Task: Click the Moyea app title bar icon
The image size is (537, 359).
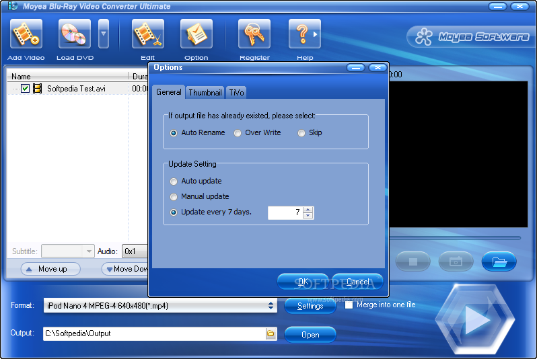Action: point(12,6)
